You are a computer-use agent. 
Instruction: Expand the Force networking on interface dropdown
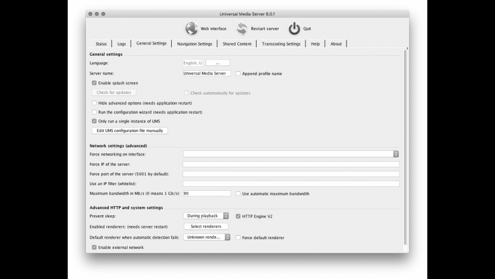(291, 154)
